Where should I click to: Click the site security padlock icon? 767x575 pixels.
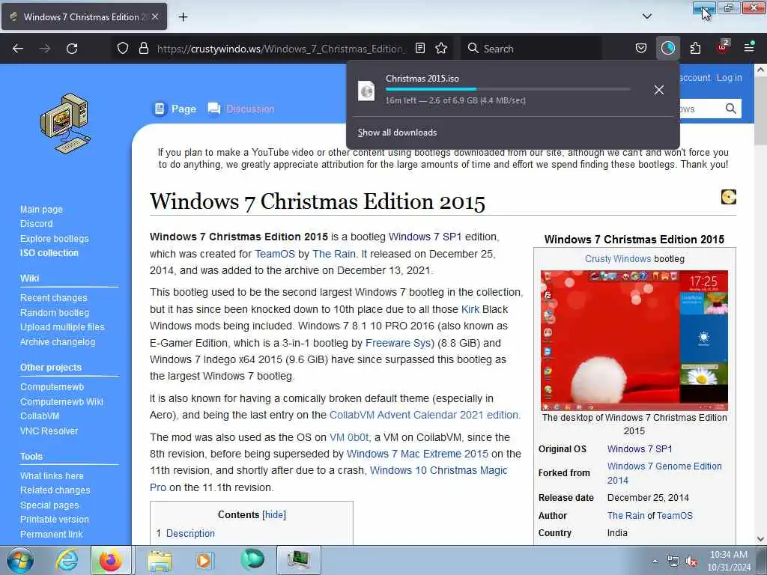coord(143,49)
